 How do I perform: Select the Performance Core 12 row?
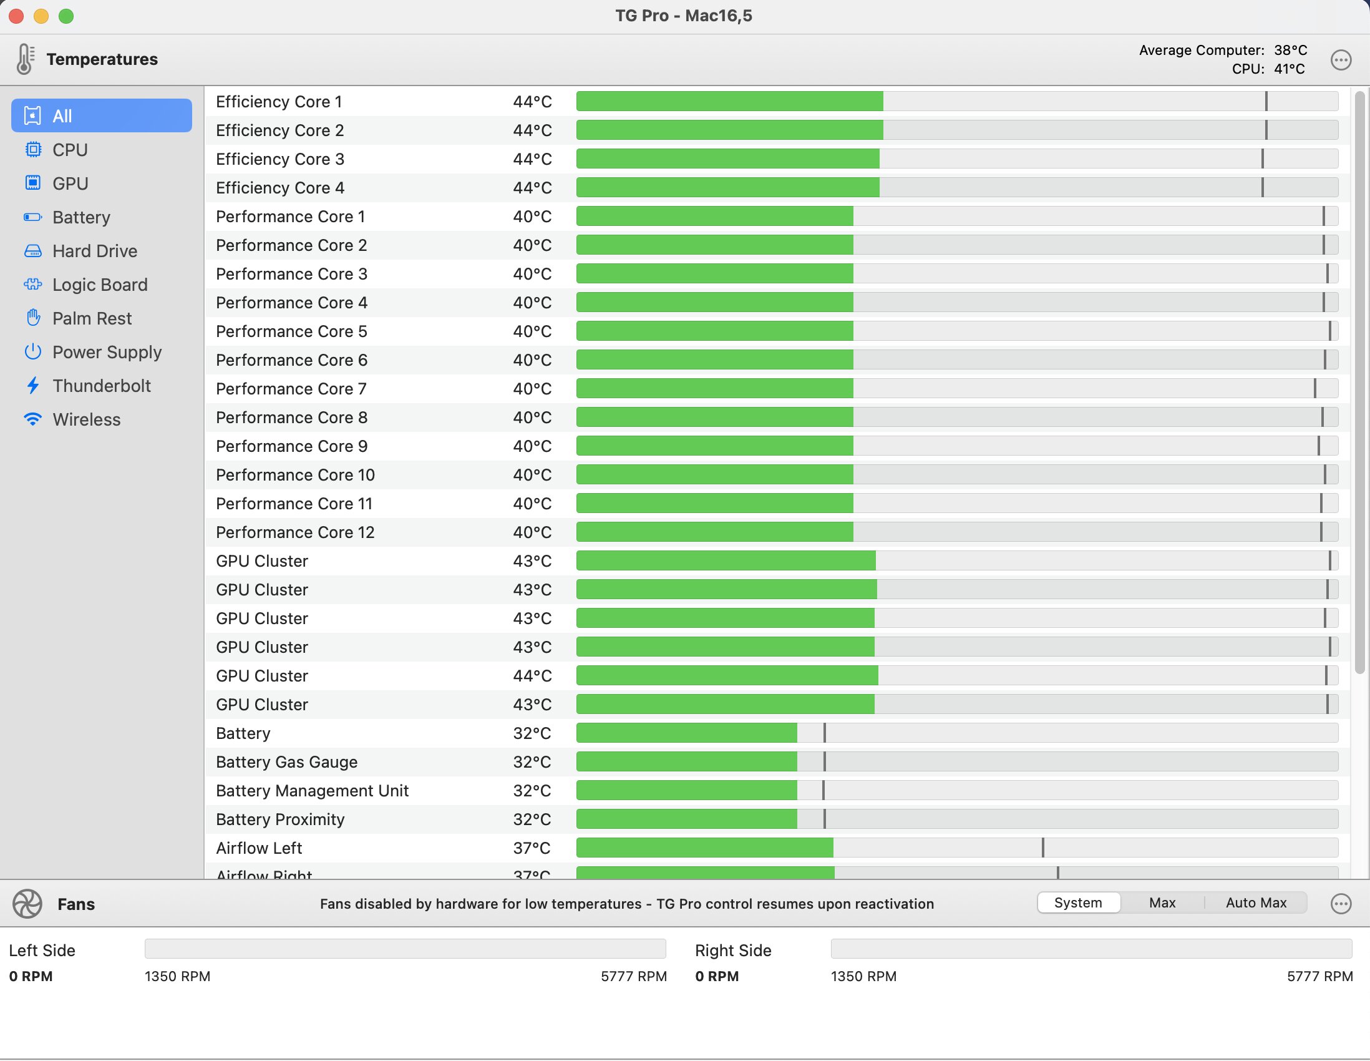[x=777, y=532]
